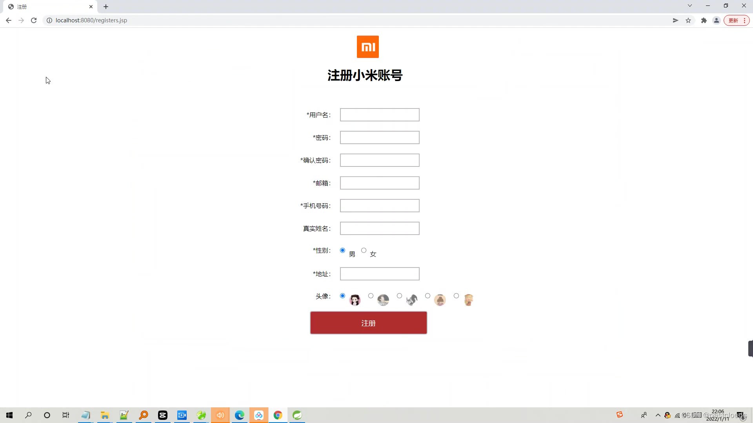Reload the page with refresh icon
Image resolution: width=753 pixels, height=423 pixels.
tap(34, 20)
